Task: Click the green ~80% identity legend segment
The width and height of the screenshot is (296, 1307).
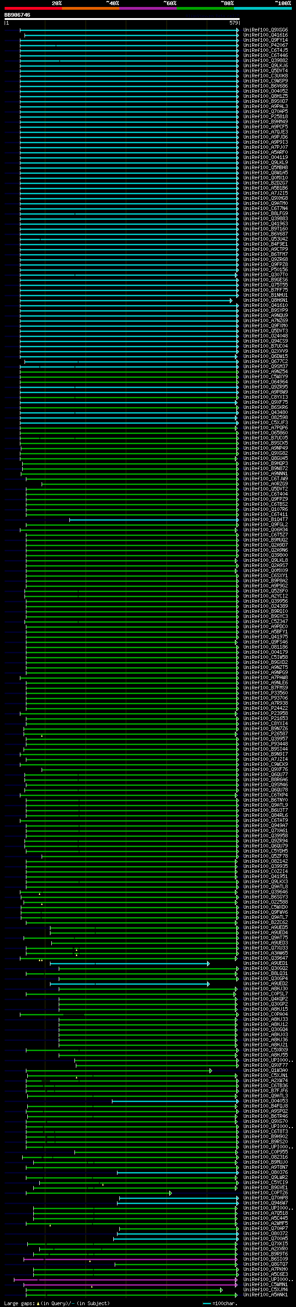Action: [205, 8]
